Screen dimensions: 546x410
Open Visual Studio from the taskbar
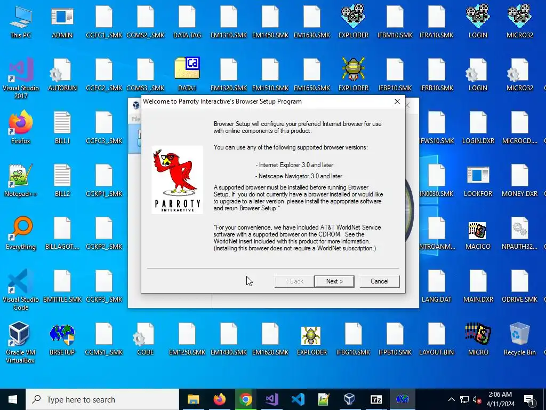(x=271, y=399)
